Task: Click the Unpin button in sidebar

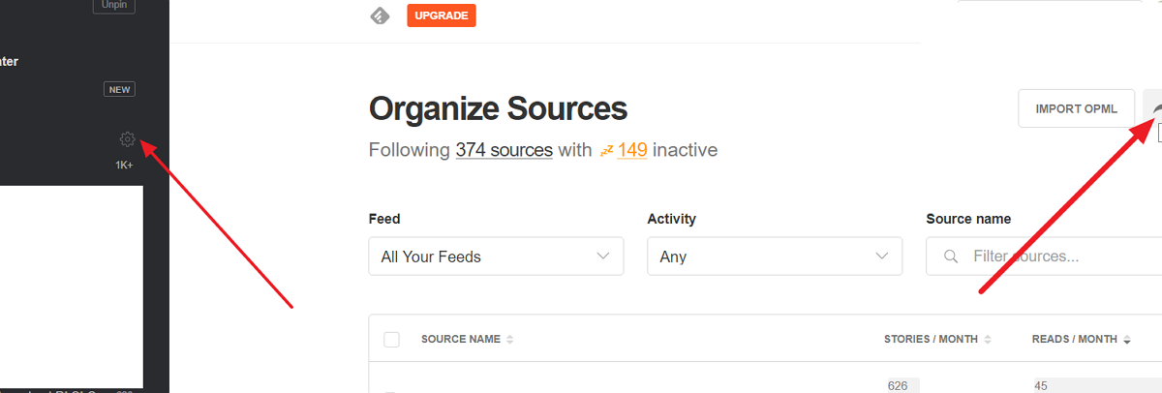Action: (x=113, y=6)
